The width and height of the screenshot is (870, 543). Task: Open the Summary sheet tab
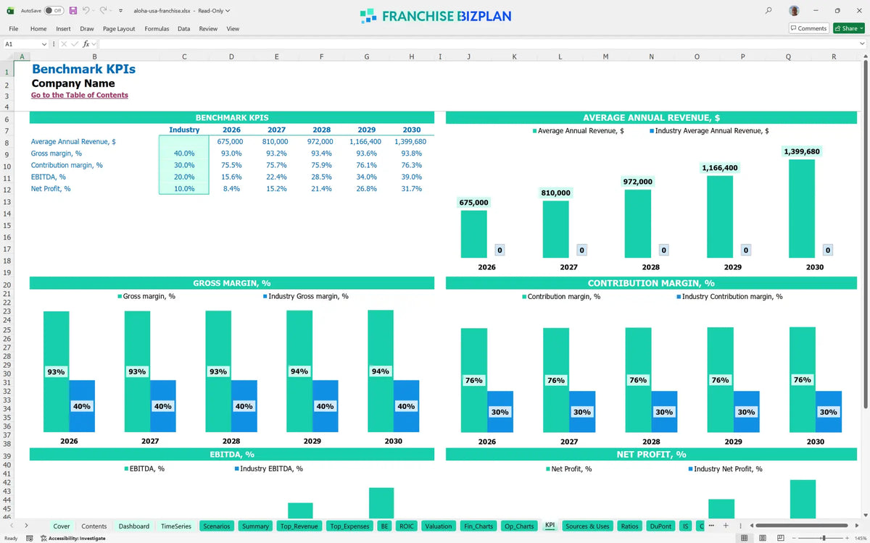click(255, 526)
